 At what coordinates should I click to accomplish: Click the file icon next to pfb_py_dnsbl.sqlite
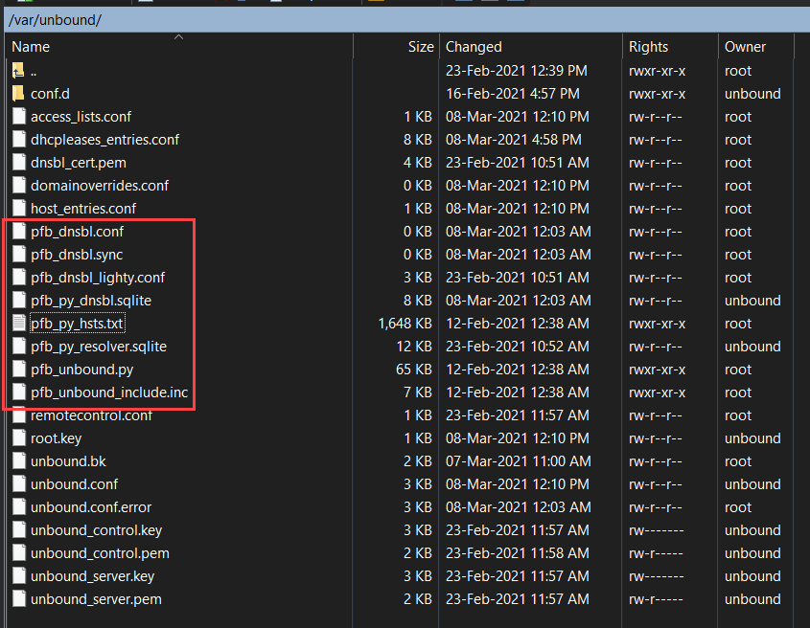click(x=19, y=301)
